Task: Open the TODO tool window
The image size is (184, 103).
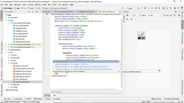Action: click(x=28, y=99)
